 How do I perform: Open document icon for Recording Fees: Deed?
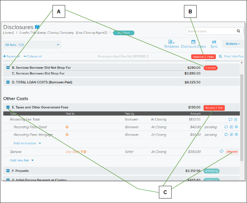coord(231,127)
